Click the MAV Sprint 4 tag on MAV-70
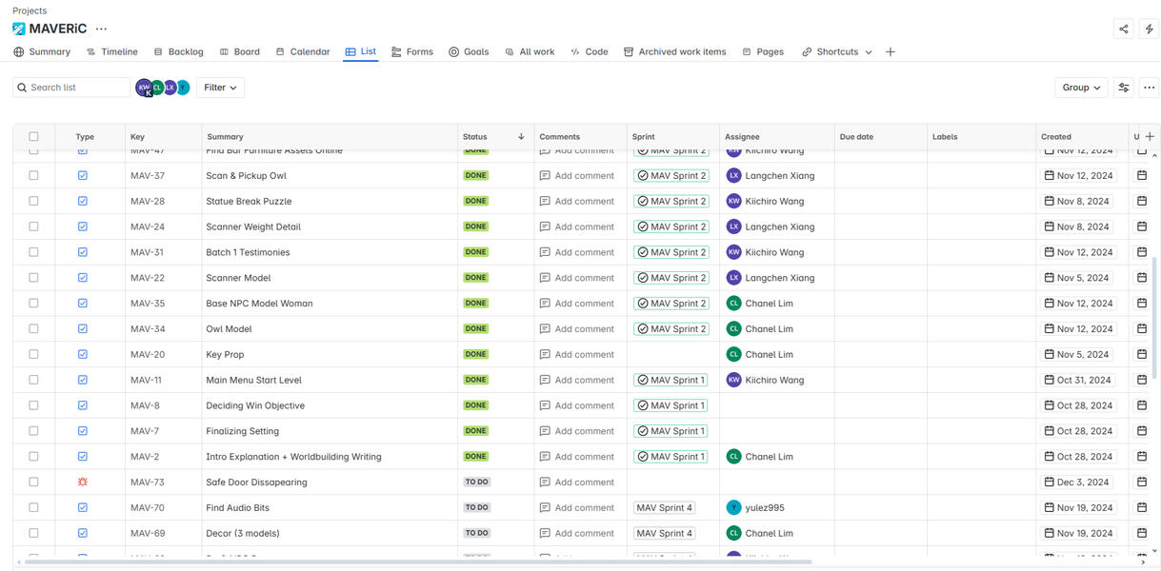This screenshot has width=1161, height=571. 665,508
